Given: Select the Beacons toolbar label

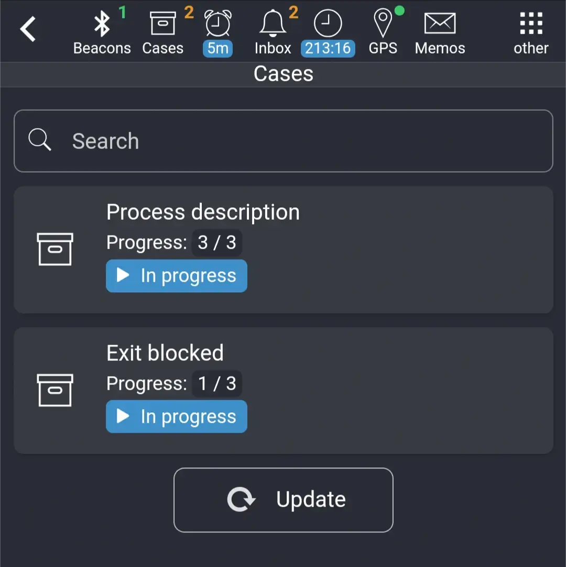Looking at the screenshot, I should [x=102, y=48].
